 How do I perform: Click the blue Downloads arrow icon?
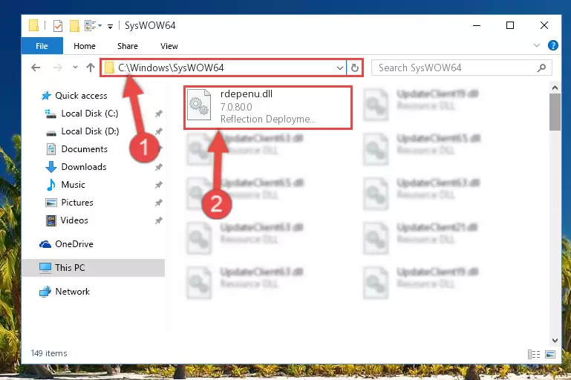click(x=51, y=167)
